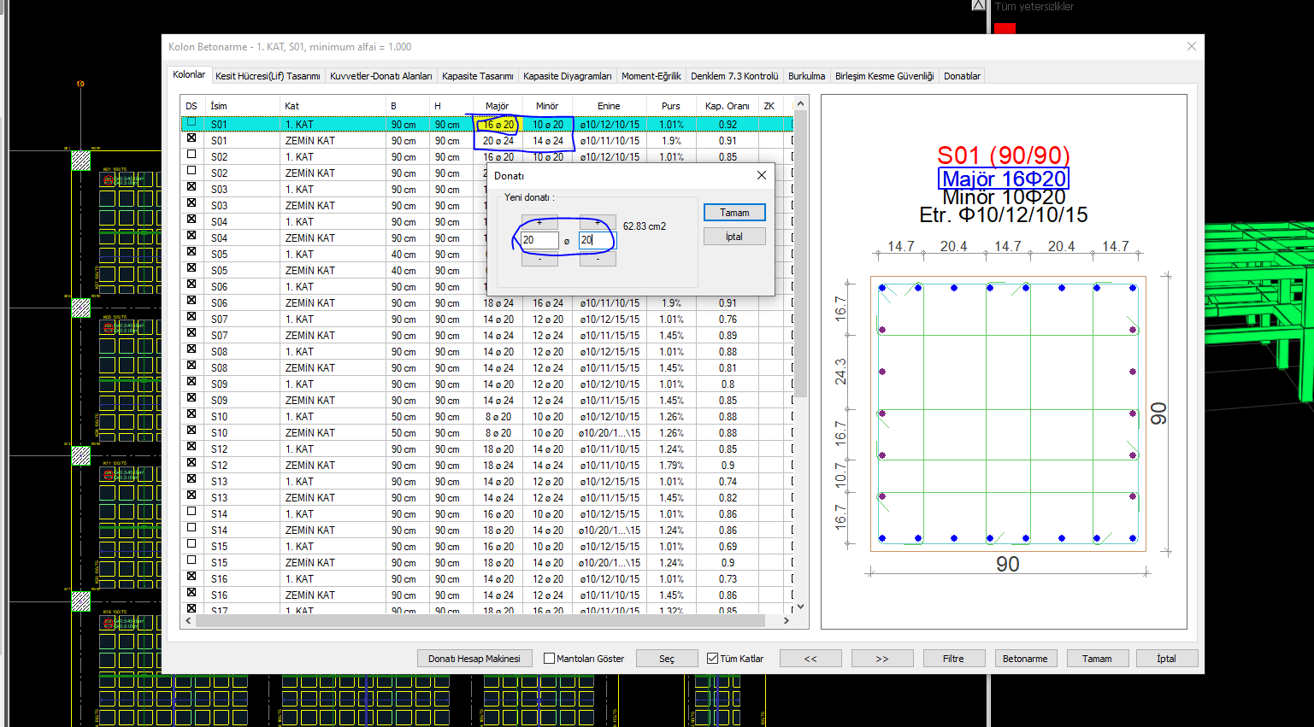Open the Kuvvetler-Donatı Alanları tab

381,76
